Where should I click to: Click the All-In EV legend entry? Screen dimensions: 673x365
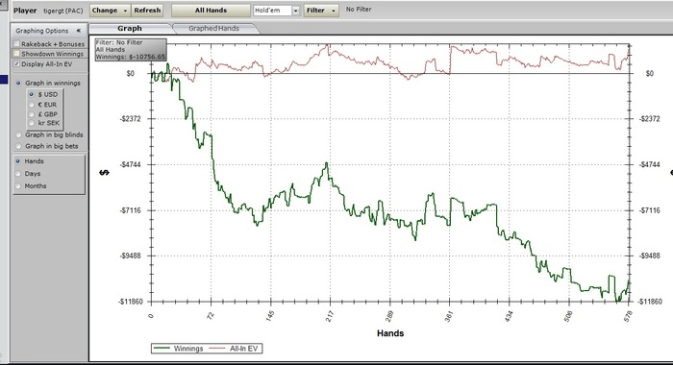point(234,349)
